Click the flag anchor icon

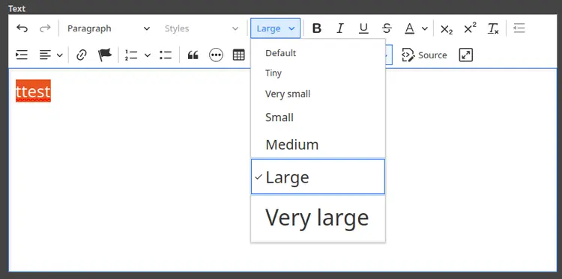pyautogui.click(x=105, y=55)
